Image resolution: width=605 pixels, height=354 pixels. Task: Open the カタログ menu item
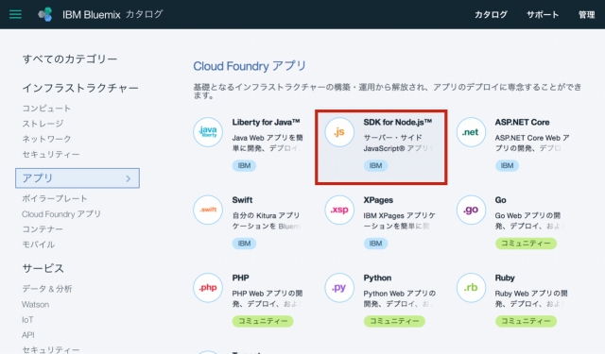pyautogui.click(x=491, y=15)
